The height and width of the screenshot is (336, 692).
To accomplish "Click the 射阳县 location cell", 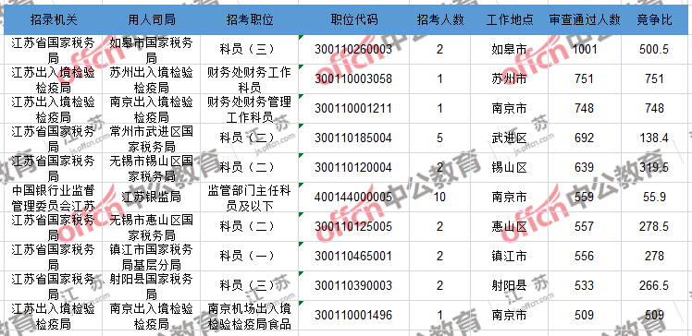I will pyautogui.click(x=509, y=285).
